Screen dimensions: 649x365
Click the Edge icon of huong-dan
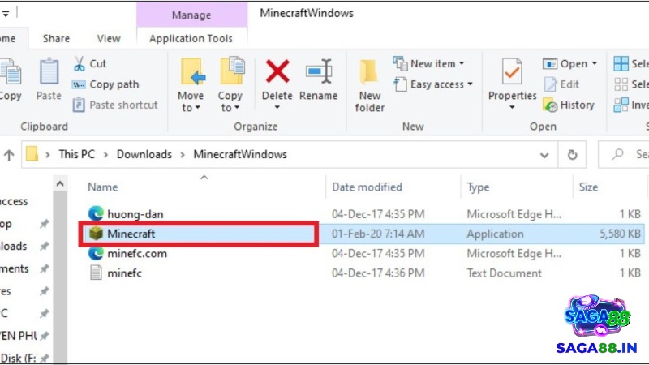click(x=96, y=213)
